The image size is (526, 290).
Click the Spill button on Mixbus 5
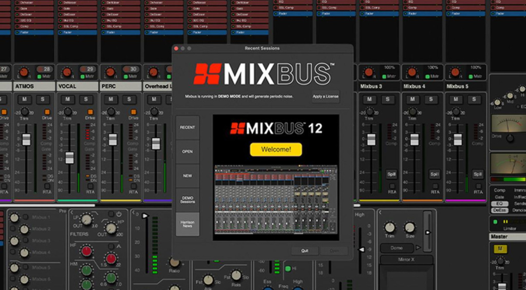(478, 175)
